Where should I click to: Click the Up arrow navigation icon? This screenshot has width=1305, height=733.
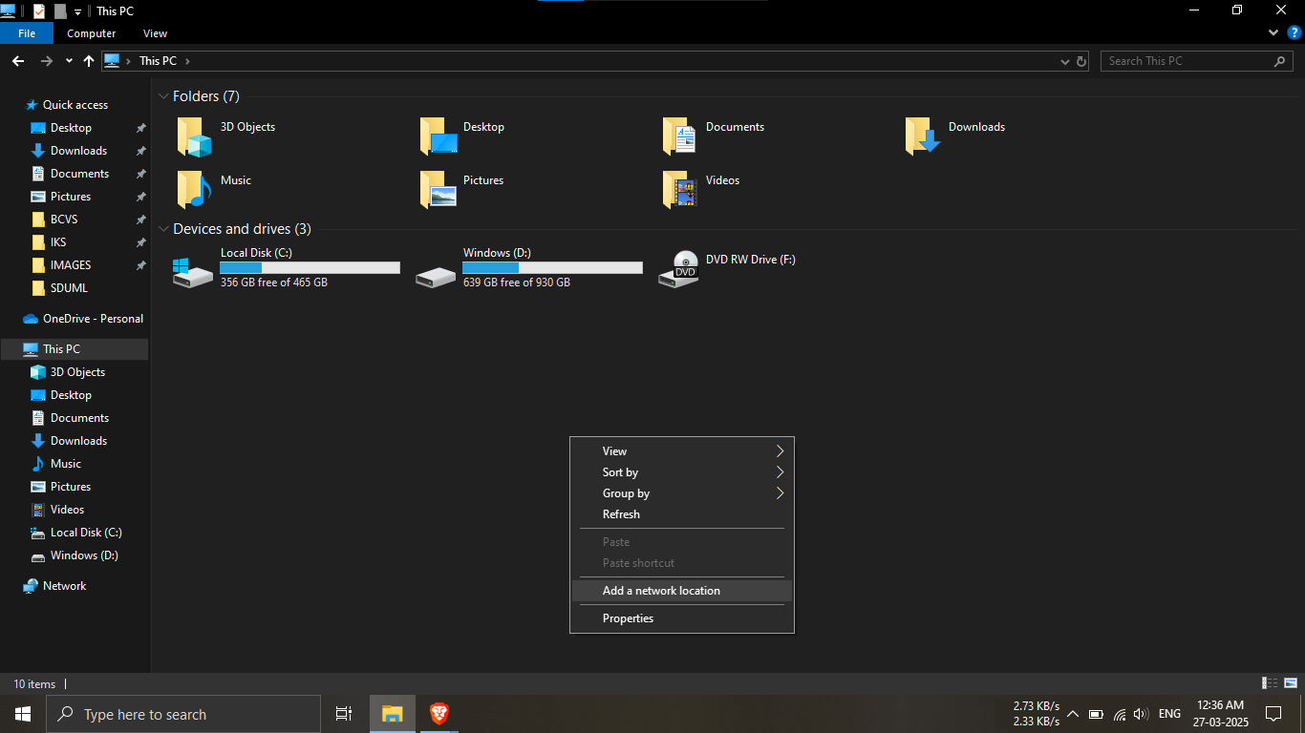point(89,61)
